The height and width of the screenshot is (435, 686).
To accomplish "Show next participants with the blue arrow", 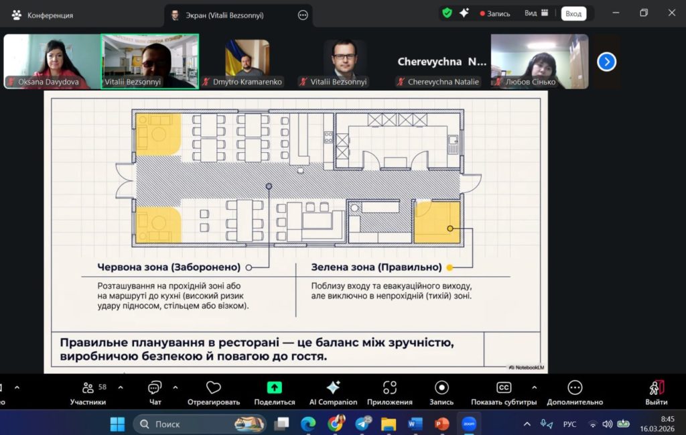I will (x=606, y=62).
